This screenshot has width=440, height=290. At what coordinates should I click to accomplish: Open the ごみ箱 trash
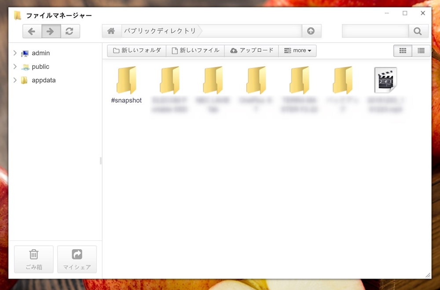34,259
